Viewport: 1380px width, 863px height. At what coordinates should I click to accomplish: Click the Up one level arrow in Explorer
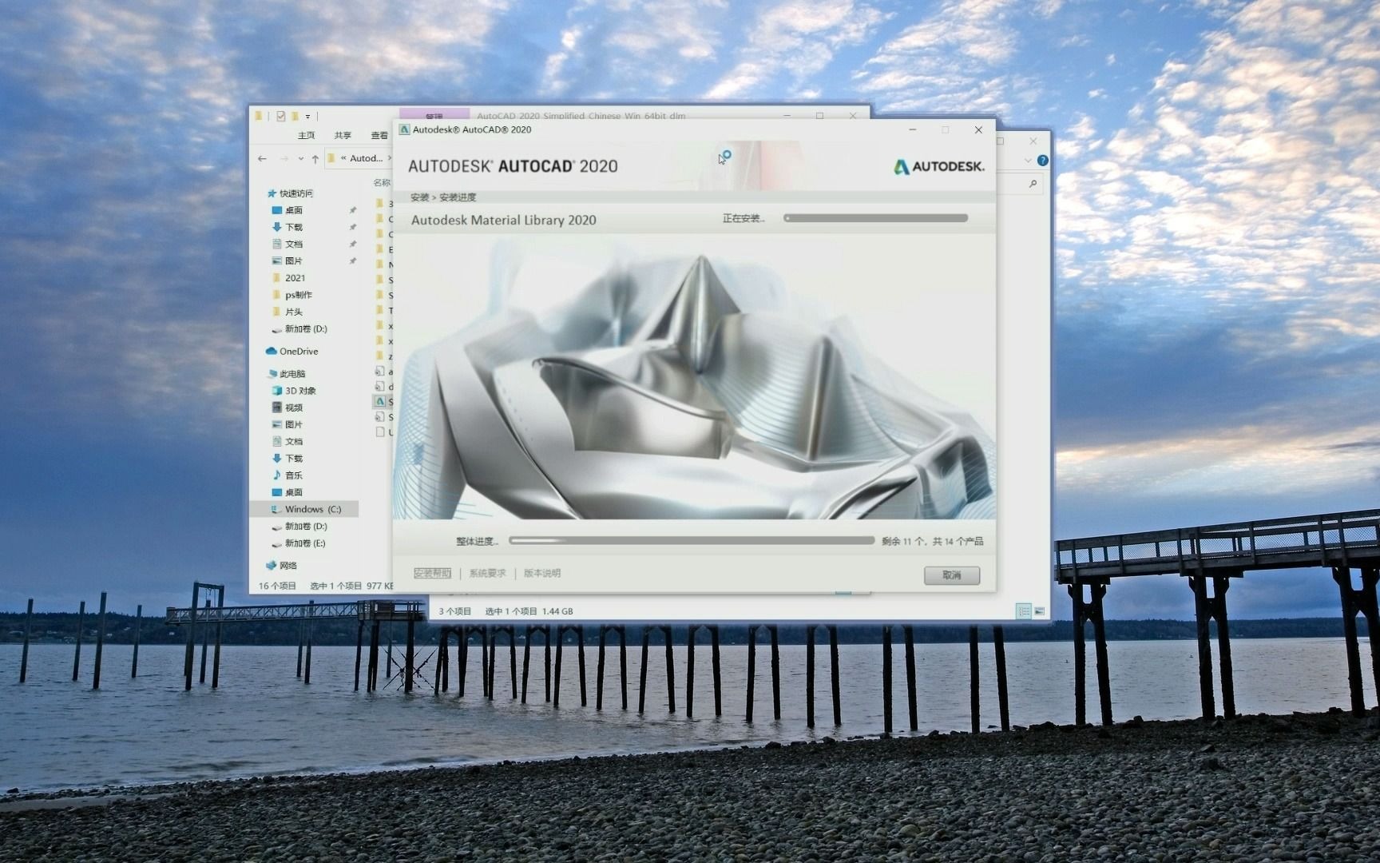click(x=315, y=159)
